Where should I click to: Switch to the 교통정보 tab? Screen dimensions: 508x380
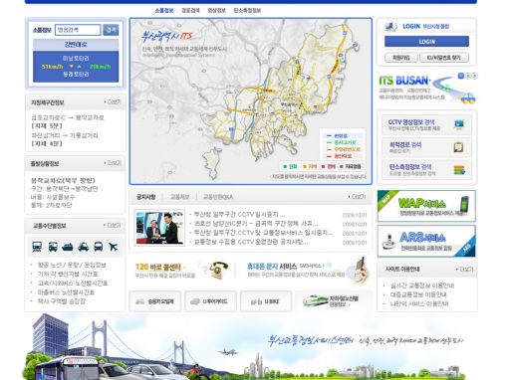tap(179, 197)
